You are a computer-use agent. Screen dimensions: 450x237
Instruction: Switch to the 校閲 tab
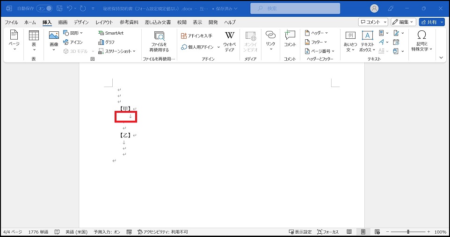click(x=181, y=22)
